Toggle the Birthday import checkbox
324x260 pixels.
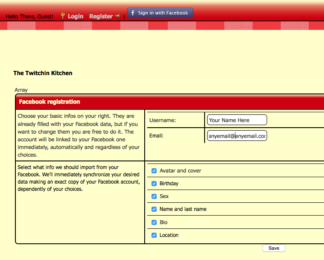coord(154,184)
